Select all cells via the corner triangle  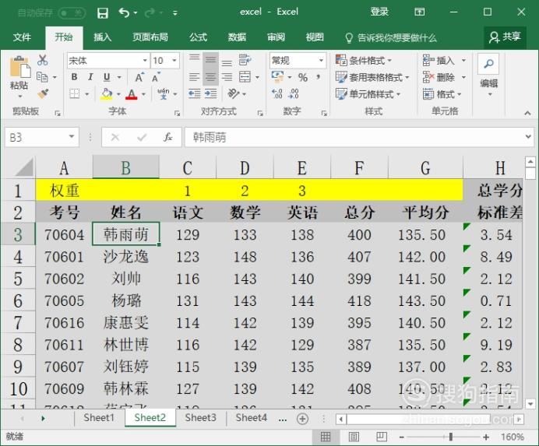click(x=24, y=167)
